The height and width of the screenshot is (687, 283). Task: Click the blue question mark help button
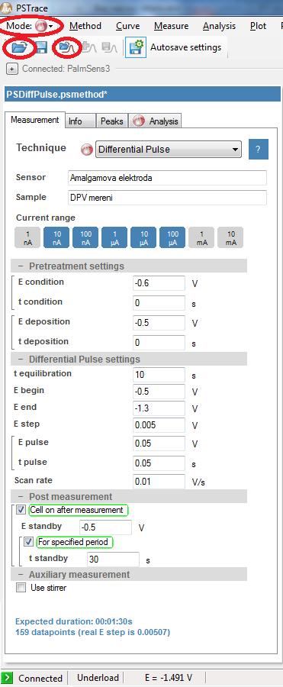point(259,150)
